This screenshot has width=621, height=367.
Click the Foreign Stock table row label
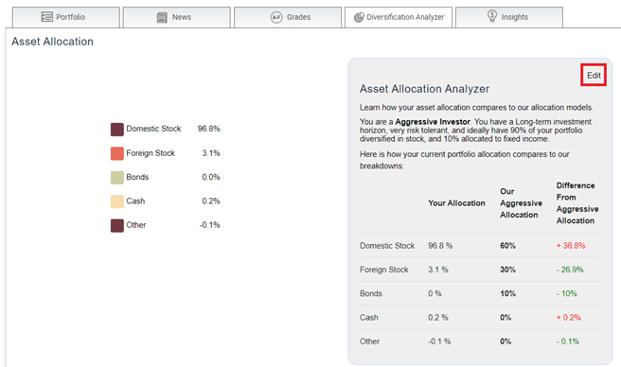point(383,270)
